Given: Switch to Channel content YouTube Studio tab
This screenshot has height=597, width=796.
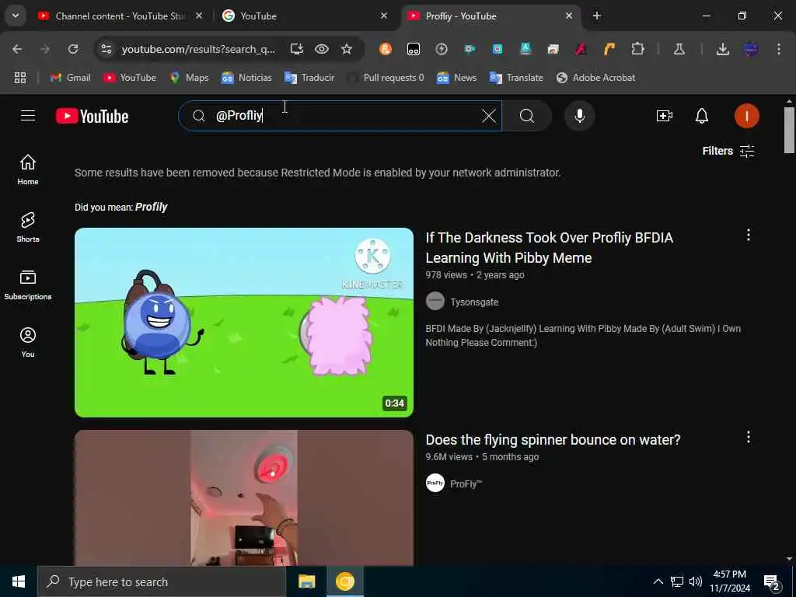Looking at the screenshot, I should click(120, 16).
